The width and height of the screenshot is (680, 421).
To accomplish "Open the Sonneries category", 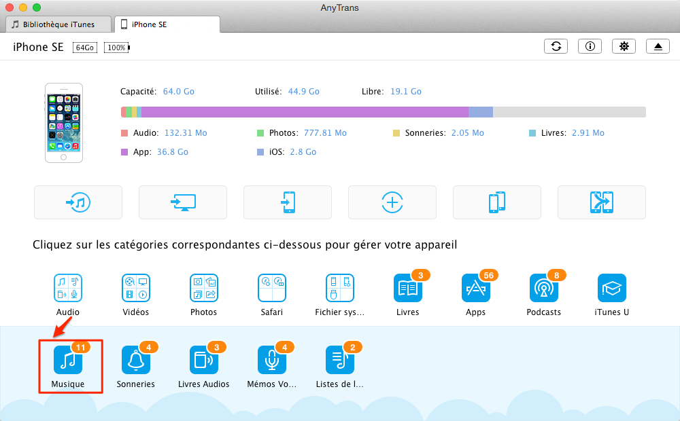I will (x=136, y=361).
